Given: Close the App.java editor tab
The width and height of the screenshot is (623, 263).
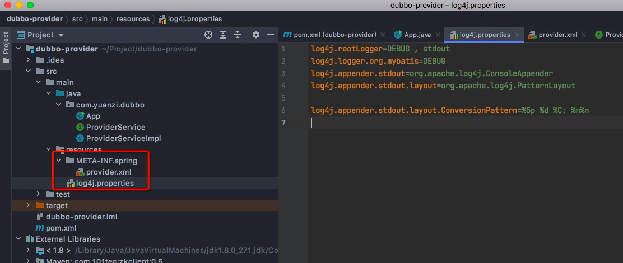Looking at the screenshot, I should [438, 35].
